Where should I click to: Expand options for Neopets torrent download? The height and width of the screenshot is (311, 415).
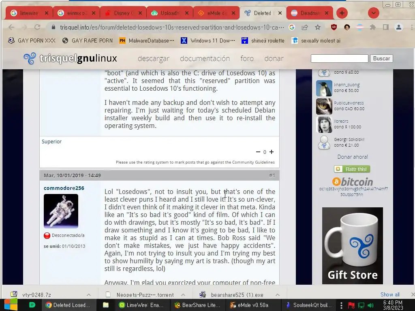tap(183, 295)
